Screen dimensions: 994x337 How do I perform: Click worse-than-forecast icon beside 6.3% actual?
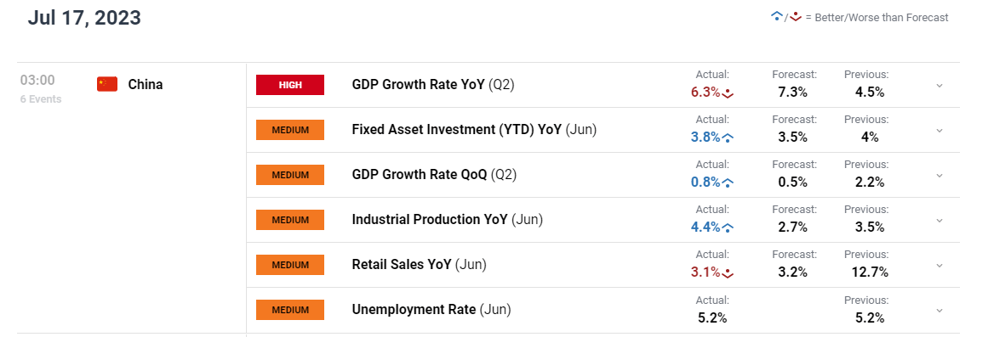728,93
